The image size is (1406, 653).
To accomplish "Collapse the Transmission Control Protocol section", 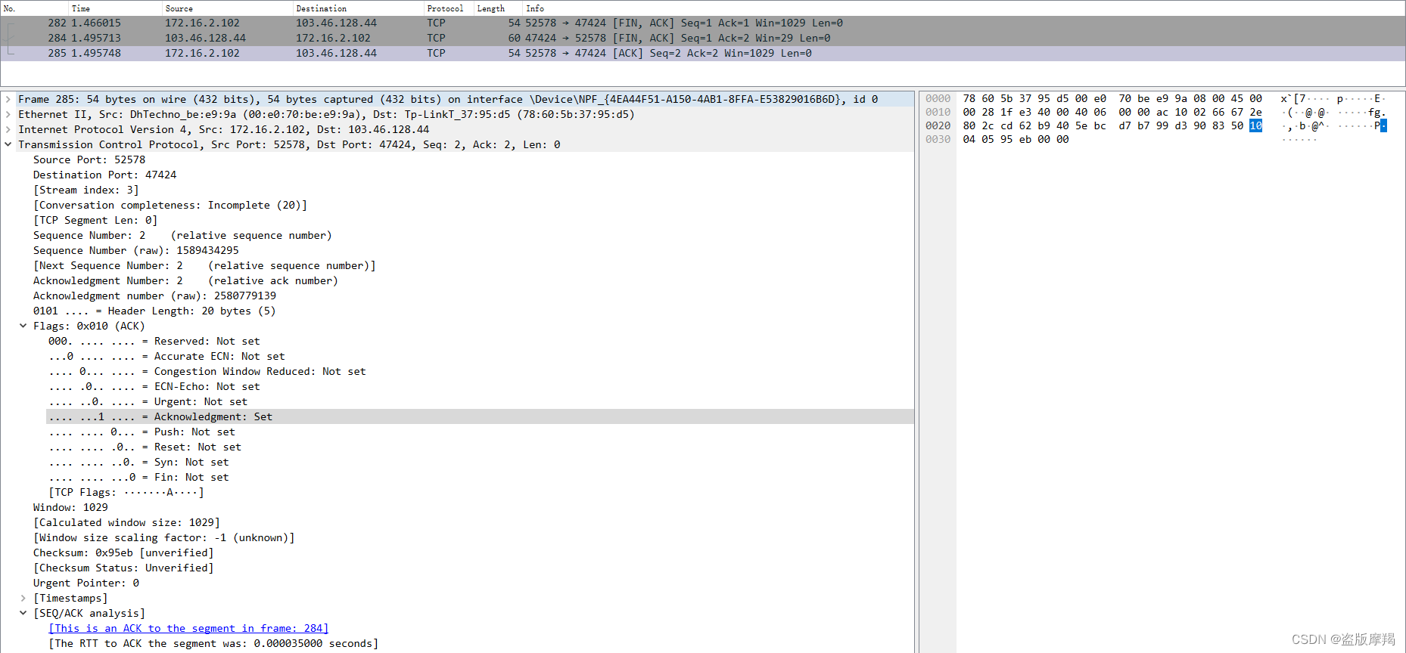I will [x=8, y=144].
